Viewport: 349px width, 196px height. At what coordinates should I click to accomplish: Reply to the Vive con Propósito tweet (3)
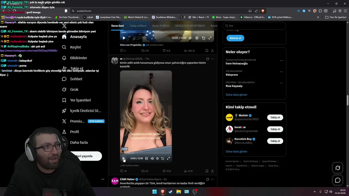pos(122,51)
